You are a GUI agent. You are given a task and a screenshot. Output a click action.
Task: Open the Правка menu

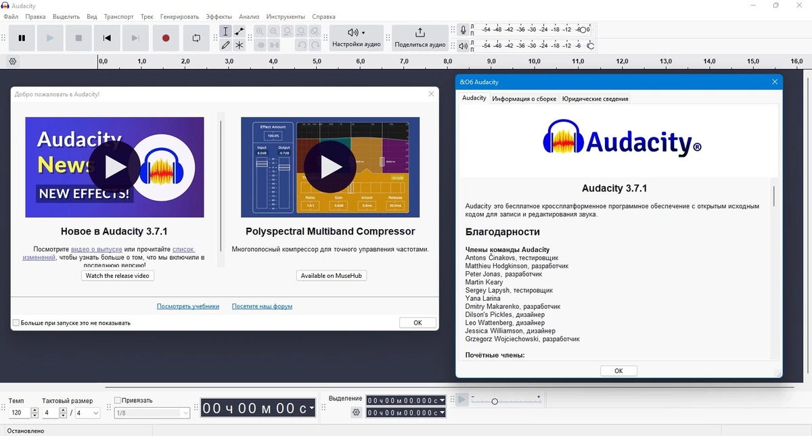35,16
